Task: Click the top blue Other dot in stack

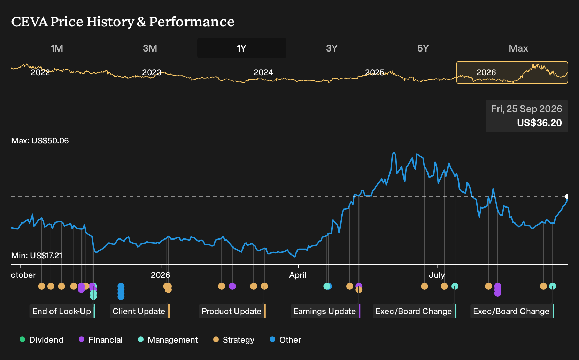Action: [x=121, y=286]
